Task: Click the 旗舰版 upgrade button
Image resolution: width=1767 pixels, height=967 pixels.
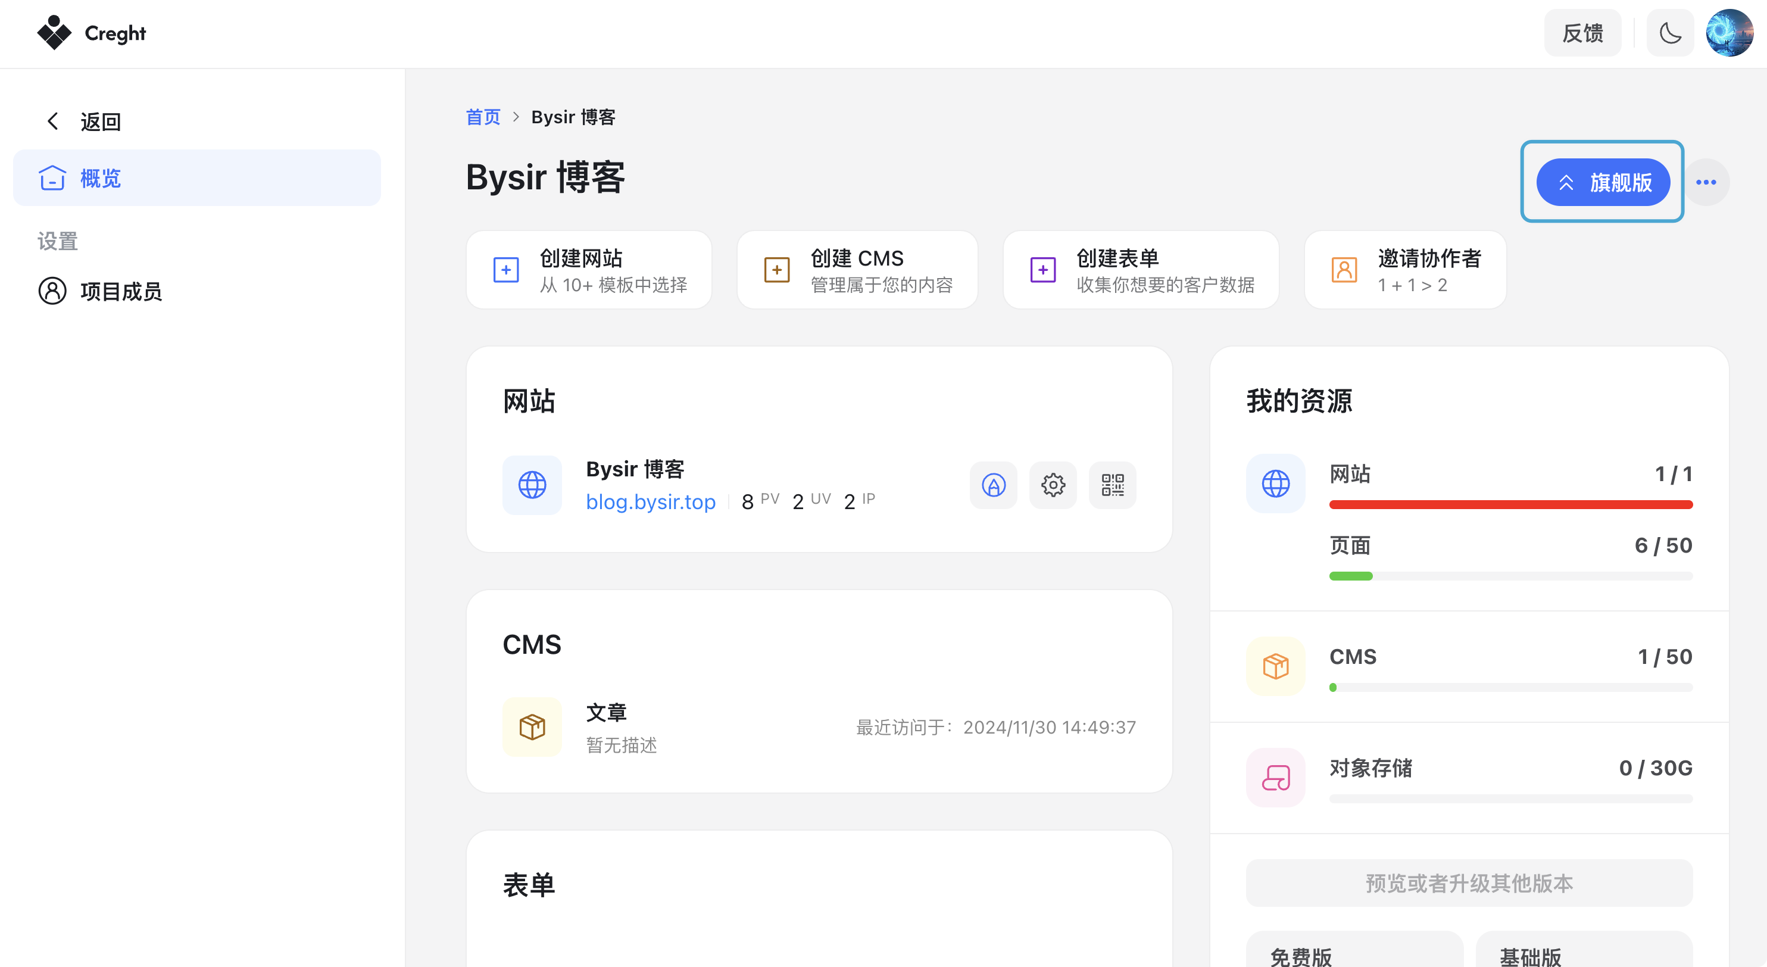Action: click(x=1603, y=182)
